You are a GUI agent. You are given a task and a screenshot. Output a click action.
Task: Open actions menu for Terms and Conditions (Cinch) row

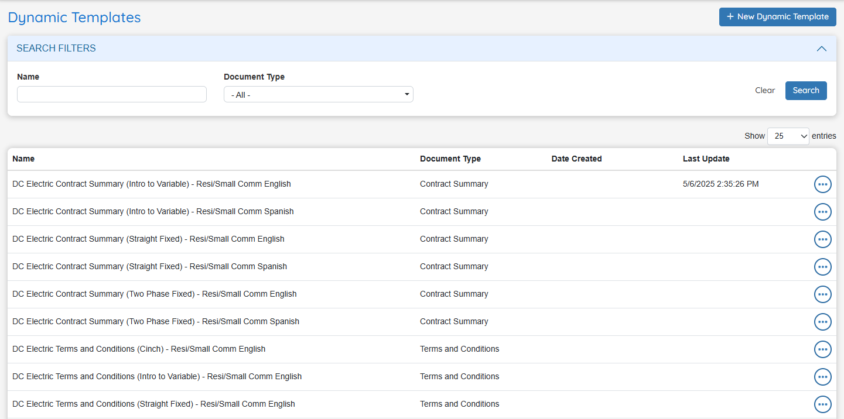tap(823, 349)
